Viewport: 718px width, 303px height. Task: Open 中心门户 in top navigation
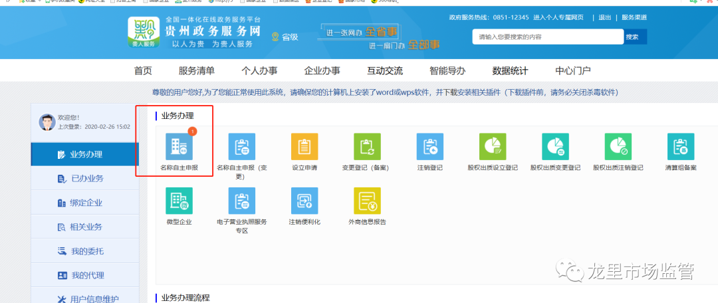[x=573, y=71]
